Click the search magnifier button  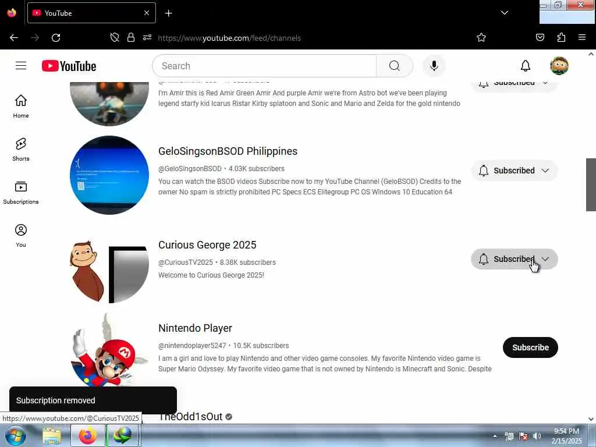click(x=394, y=66)
